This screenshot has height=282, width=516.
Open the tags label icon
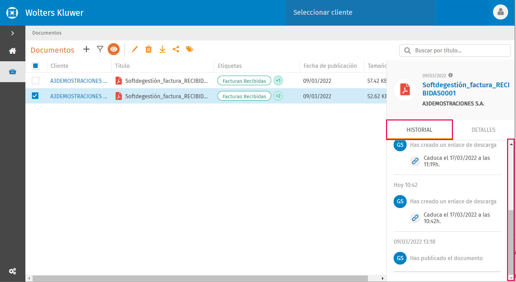(190, 49)
